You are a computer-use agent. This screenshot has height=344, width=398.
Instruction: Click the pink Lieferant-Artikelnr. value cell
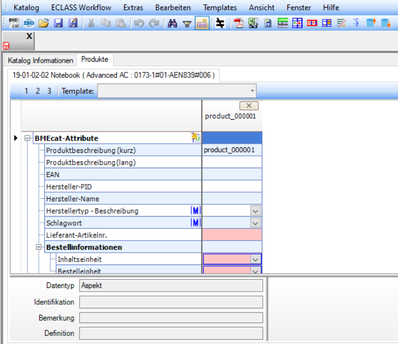(x=232, y=235)
